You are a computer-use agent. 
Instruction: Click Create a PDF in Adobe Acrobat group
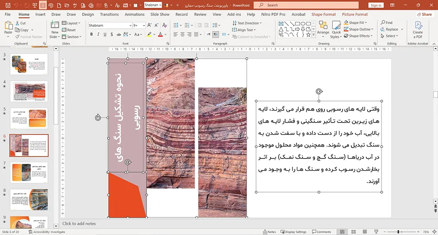click(417, 30)
